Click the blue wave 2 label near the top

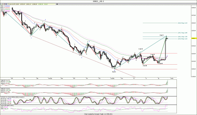click(45, 20)
